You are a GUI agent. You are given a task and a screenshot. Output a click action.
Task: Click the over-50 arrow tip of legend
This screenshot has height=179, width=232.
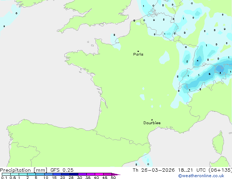click(x=116, y=174)
